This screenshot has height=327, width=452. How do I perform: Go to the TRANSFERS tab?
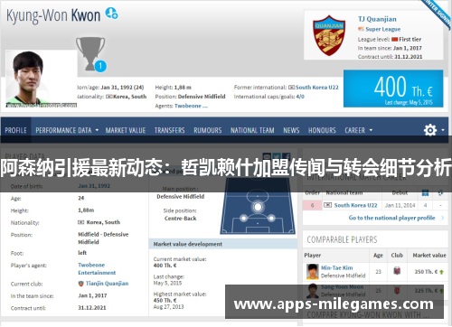[170, 130]
